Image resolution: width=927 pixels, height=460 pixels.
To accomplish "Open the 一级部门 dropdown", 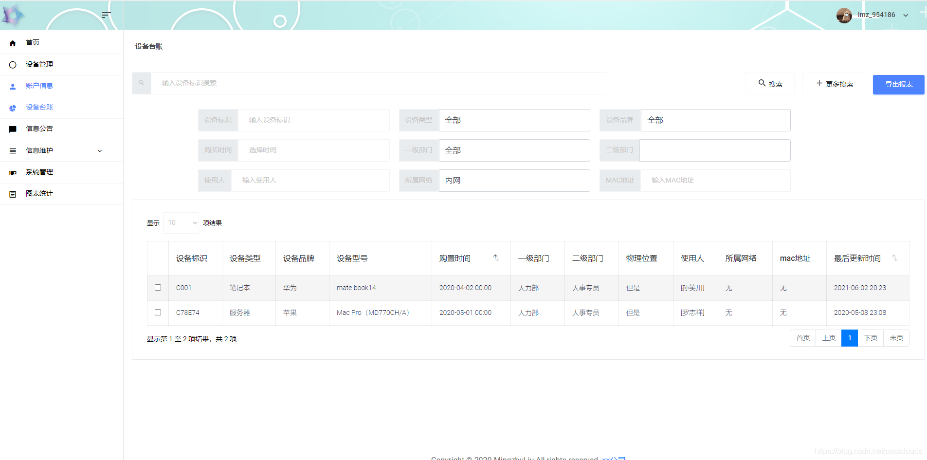I will coord(514,150).
